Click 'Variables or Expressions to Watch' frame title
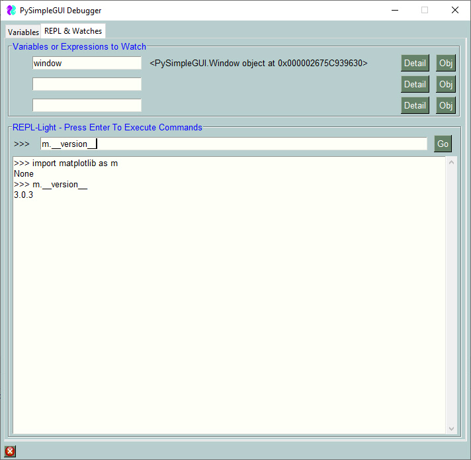 pos(79,46)
